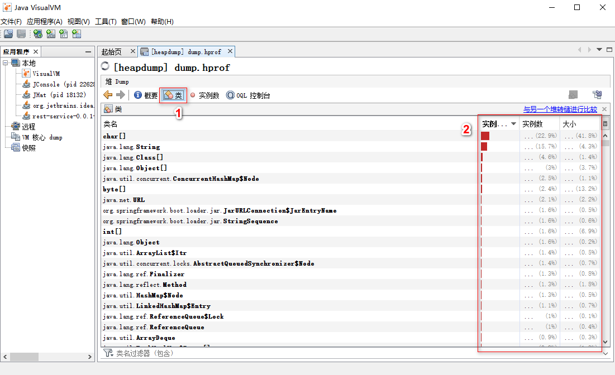Go back with the left arrow icon
The height and width of the screenshot is (375, 615).
point(108,95)
